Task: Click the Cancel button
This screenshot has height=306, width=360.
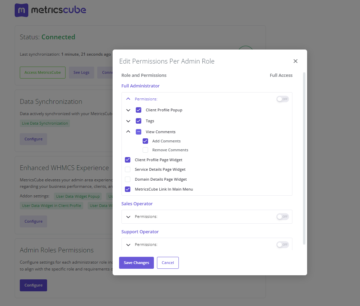Action: (168, 263)
